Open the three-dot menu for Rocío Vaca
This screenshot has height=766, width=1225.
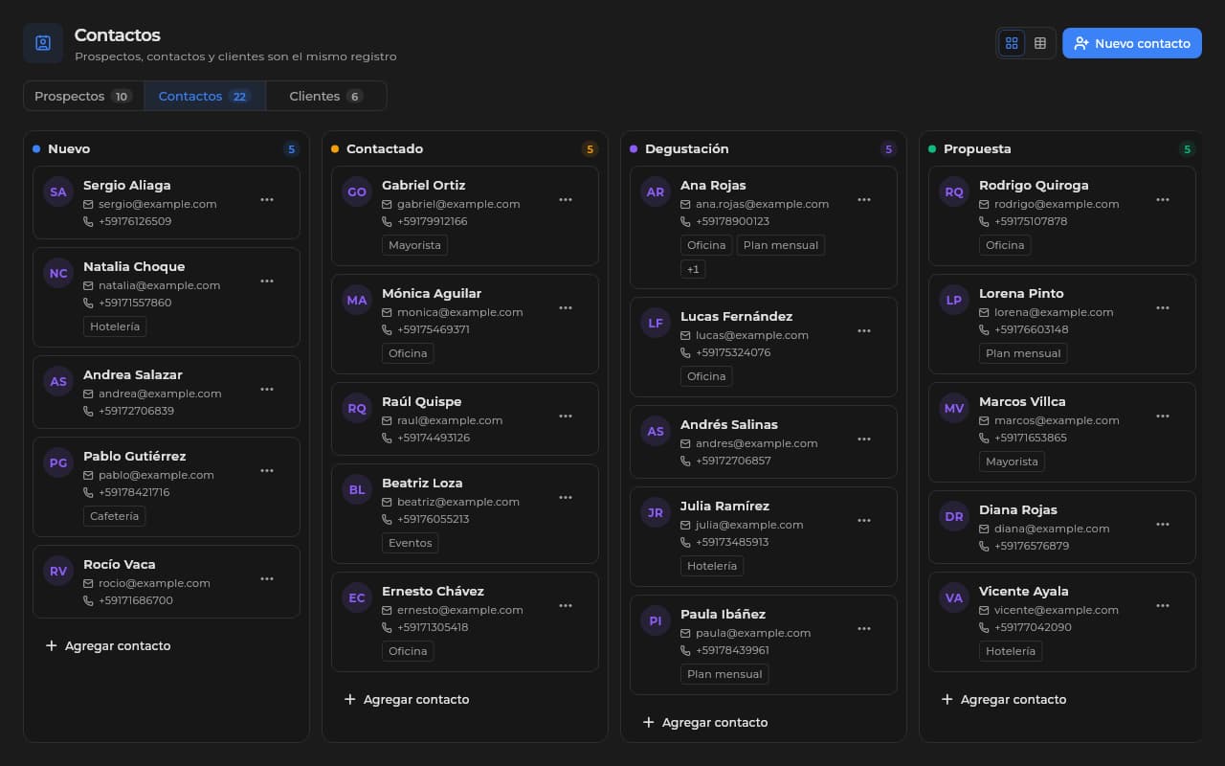tap(267, 578)
